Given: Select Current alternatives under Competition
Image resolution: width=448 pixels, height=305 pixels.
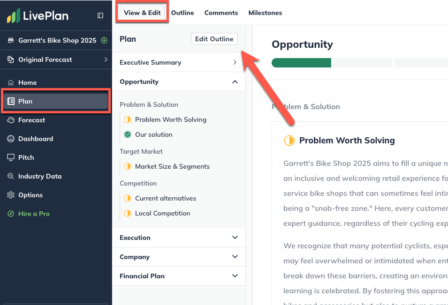Looking at the screenshot, I should pyautogui.click(x=166, y=198).
